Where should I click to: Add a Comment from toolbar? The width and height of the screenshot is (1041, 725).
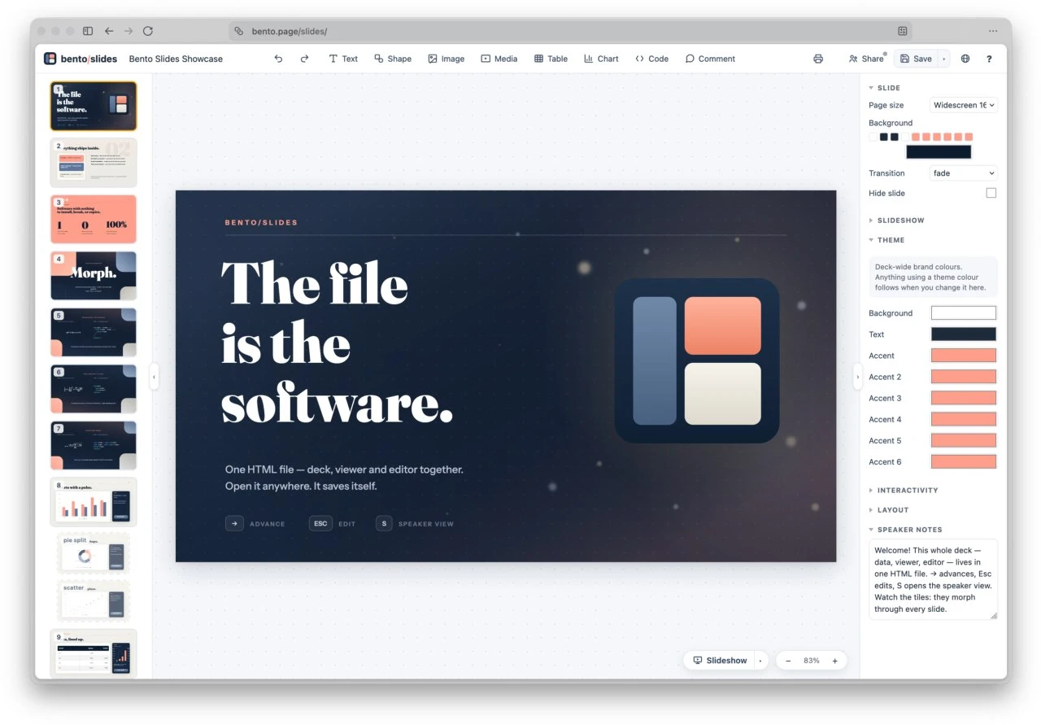(x=710, y=59)
